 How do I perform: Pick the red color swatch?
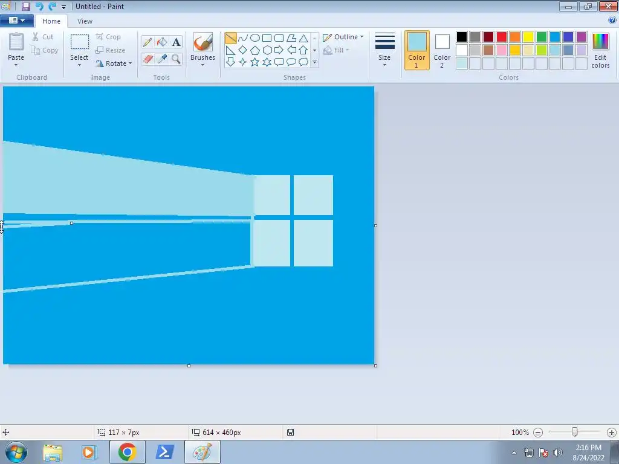point(502,37)
